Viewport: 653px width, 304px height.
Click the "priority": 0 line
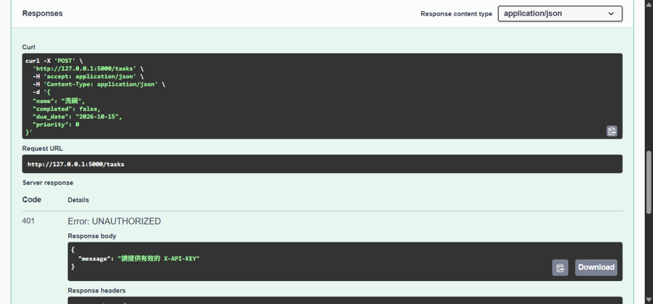tap(56, 124)
